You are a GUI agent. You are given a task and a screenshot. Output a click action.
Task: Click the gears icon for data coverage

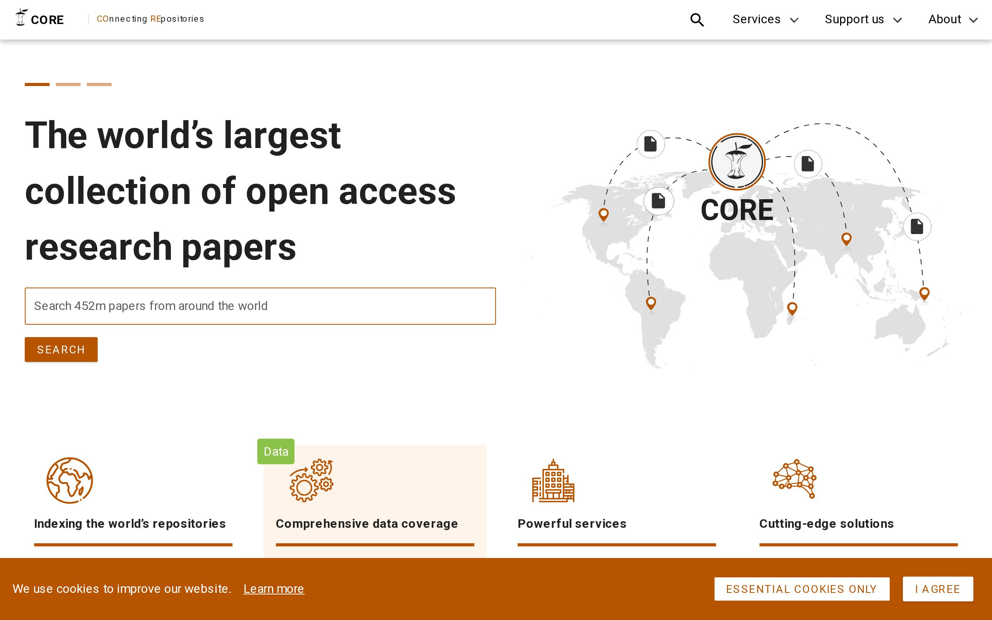click(312, 480)
